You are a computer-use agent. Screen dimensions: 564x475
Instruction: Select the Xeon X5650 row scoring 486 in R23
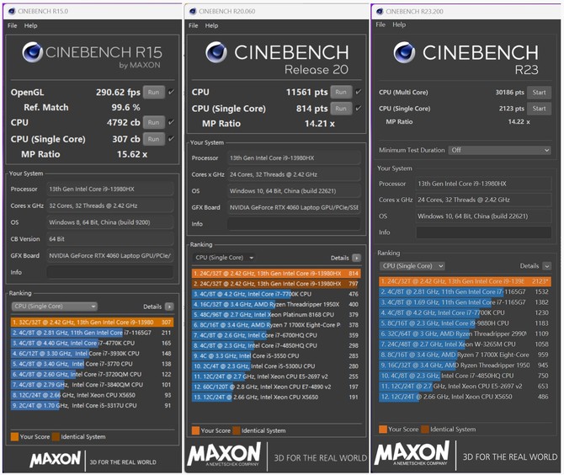coord(465,397)
